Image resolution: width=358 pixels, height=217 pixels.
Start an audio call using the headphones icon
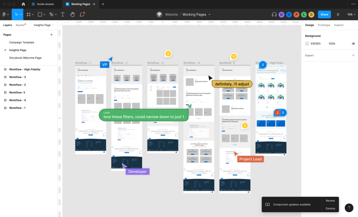click(274, 14)
